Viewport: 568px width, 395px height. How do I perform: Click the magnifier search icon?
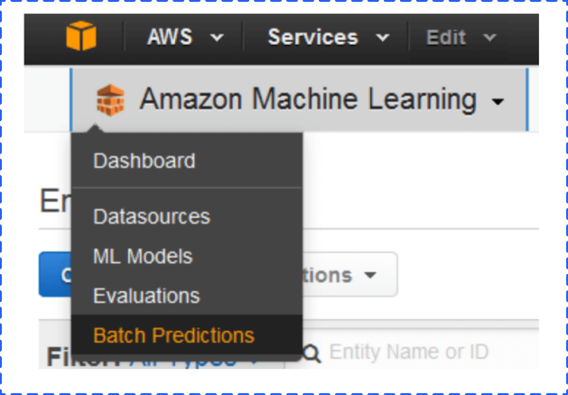click(312, 352)
